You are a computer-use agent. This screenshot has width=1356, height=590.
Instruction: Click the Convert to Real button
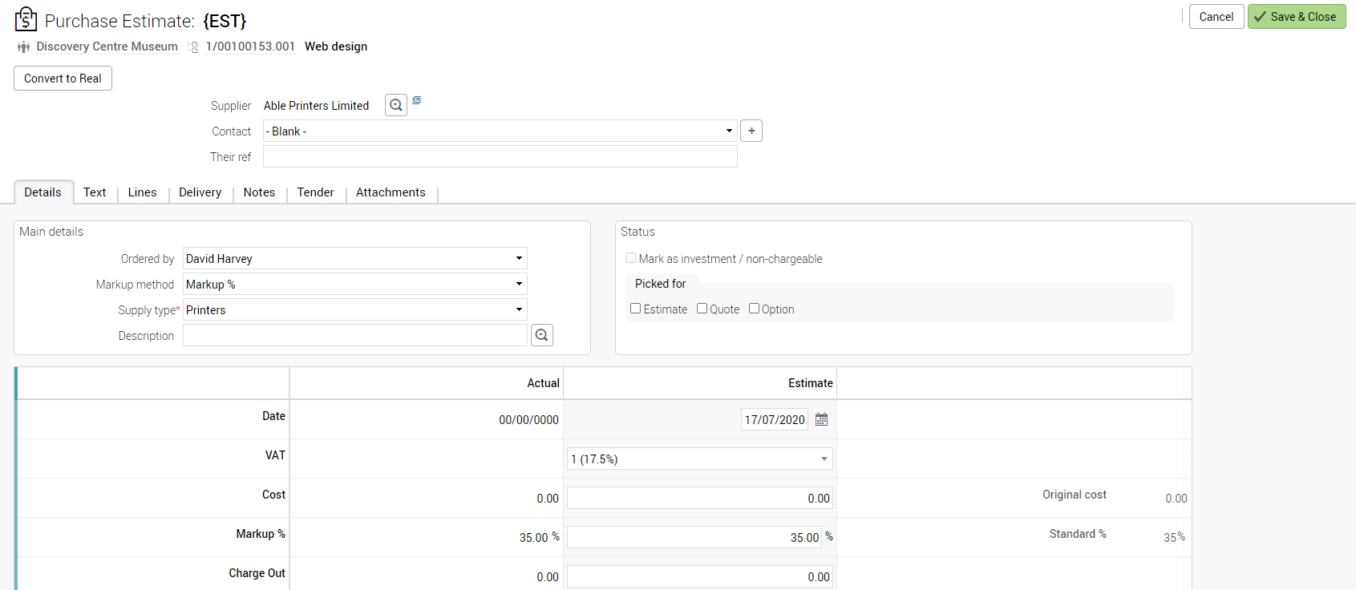63,79
